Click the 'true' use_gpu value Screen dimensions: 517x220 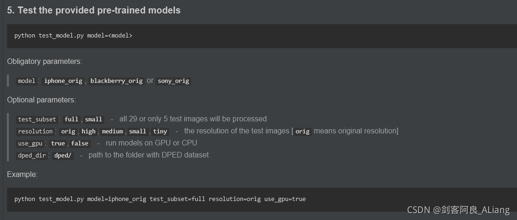(58, 144)
